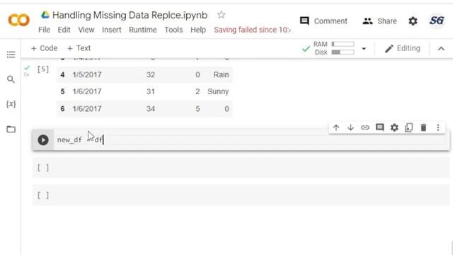
Task: Open the Files folder icon in sidebar
Action: click(x=11, y=129)
